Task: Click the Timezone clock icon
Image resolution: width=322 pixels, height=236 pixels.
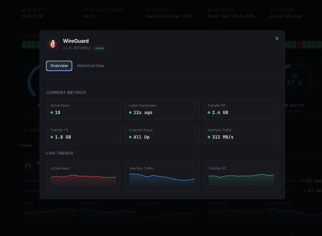Action: 147,10
